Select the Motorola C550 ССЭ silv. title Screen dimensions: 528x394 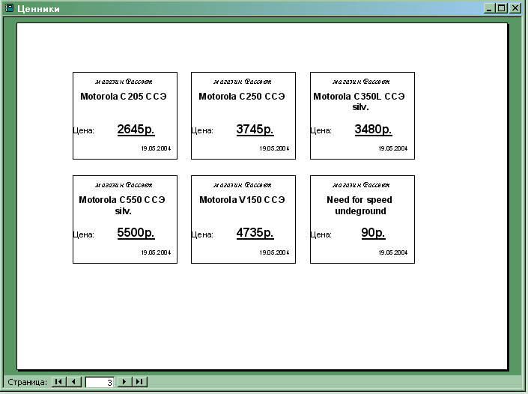click(x=123, y=205)
